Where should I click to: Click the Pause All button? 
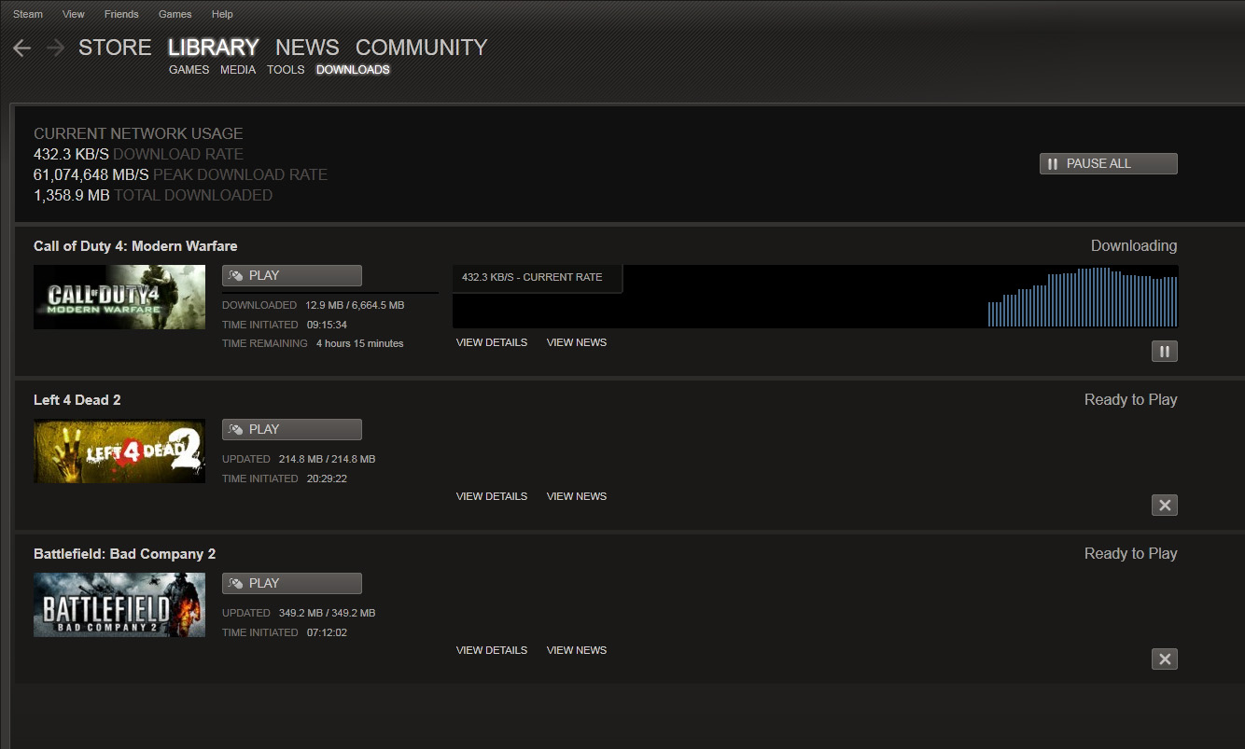[x=1108, y=163]
